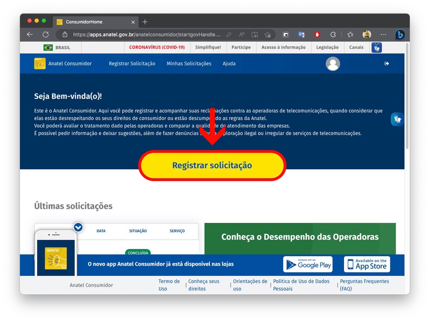Open the browser three-dot settings menu
Image resolution: width=430 pixels, height=321 pixels.
coord(384,34)
